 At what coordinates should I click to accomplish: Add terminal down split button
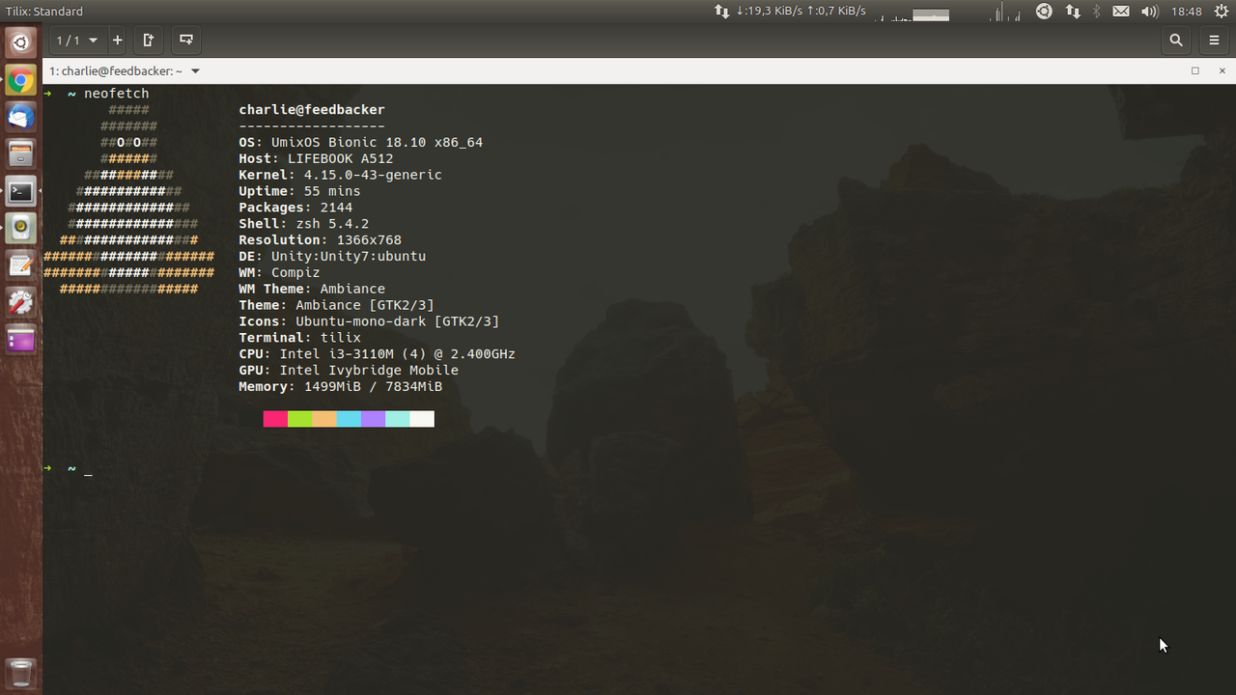tap(186, 41)
